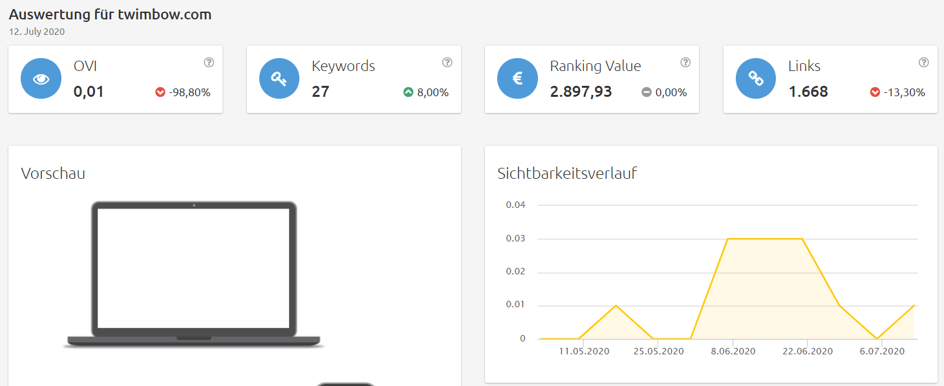944x386 pixels.
Task: Click the date 12. July 2020
Action: click(x=37, y=31)
